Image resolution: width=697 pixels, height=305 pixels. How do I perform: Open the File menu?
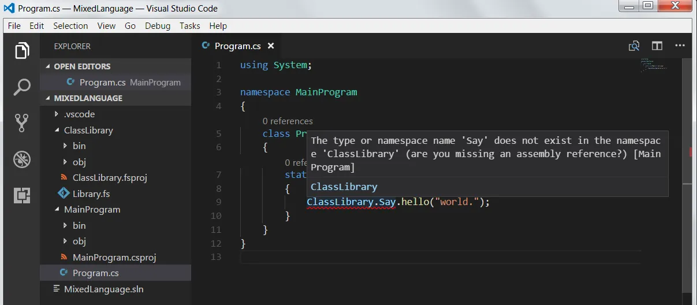[14, 26]
